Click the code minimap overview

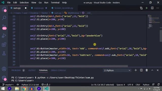[153, 22]
